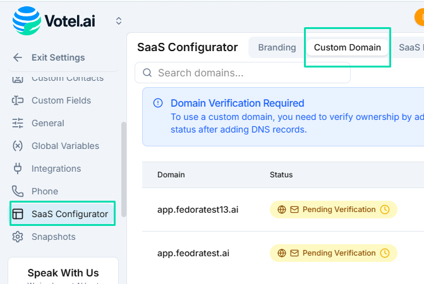Click the Phone handset icon
The width and height of the screenshot is (424, 284).
(x=18, y=191)
